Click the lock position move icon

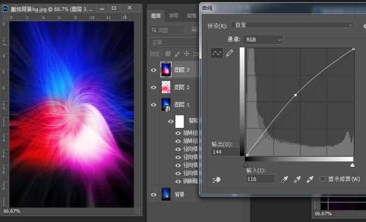187,54
